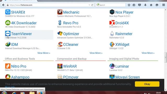
Task: Click the Nox Player icon
Action: 112,12
